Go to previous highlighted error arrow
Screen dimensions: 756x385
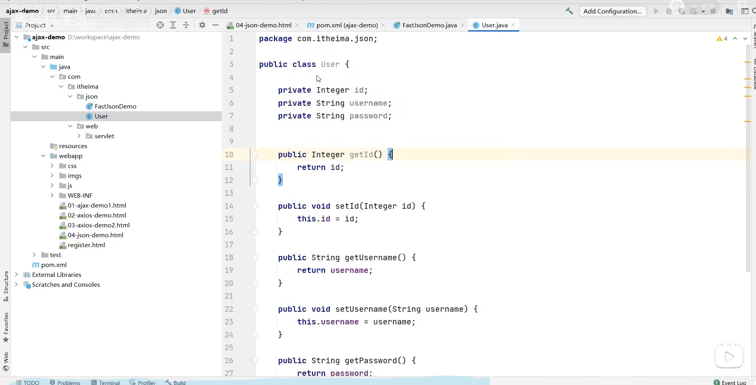click(x=735, y=38)
